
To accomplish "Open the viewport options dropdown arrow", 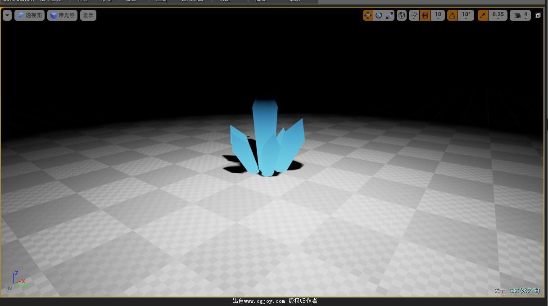I will (7, 15).
